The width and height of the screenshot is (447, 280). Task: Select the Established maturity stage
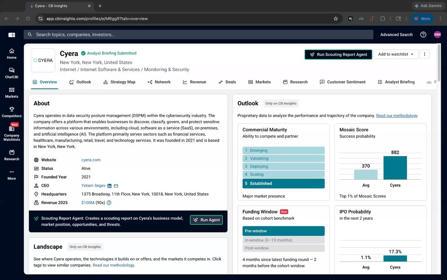pos(283,184)
